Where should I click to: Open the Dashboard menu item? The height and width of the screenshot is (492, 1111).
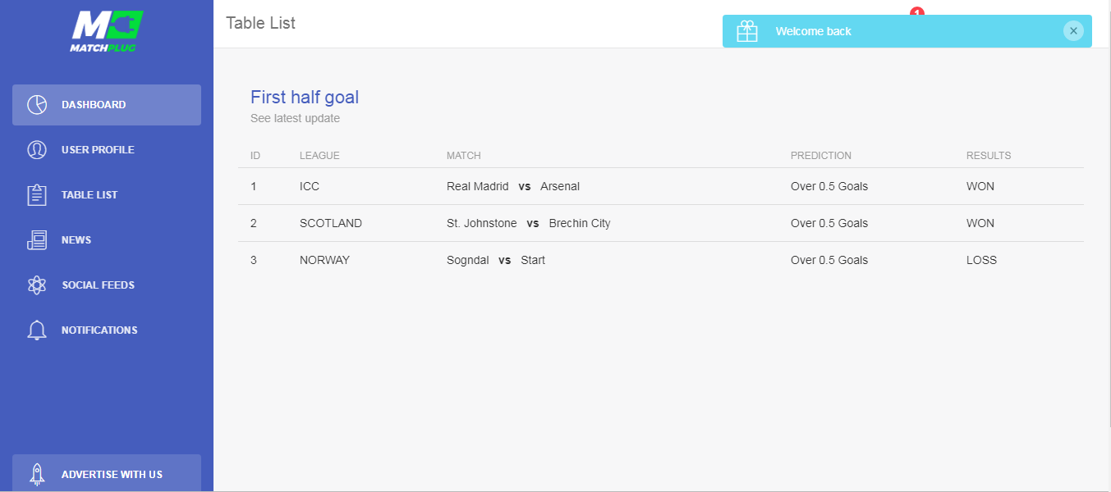pos(107,105)
